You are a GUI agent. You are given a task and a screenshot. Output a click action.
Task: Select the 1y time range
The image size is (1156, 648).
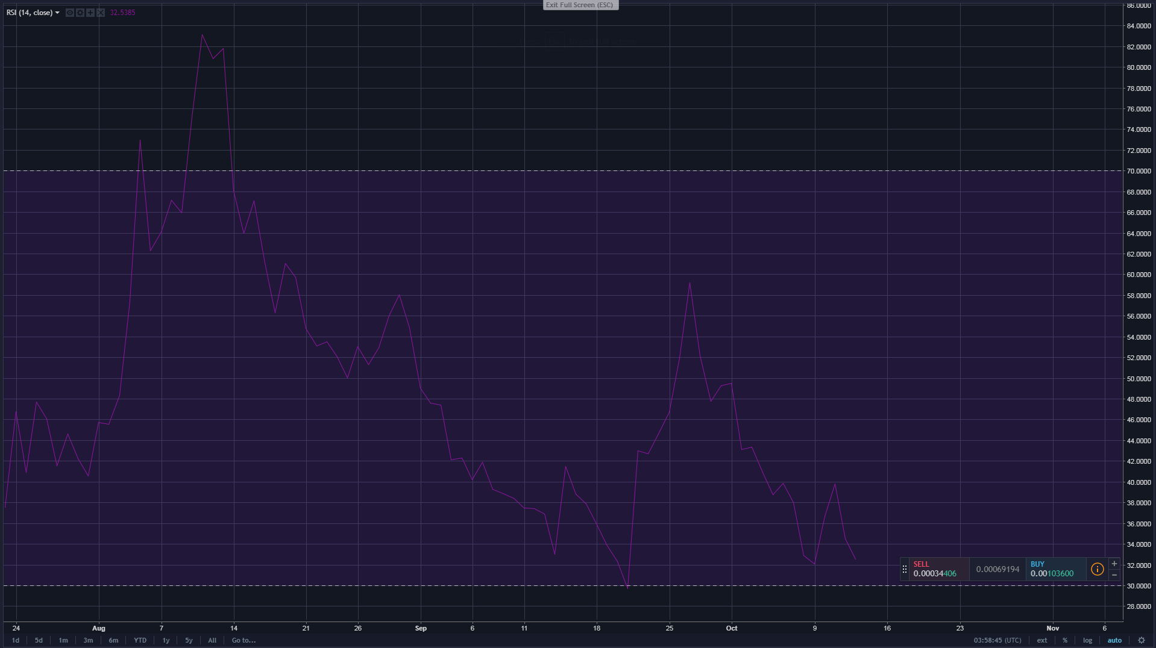166,640
